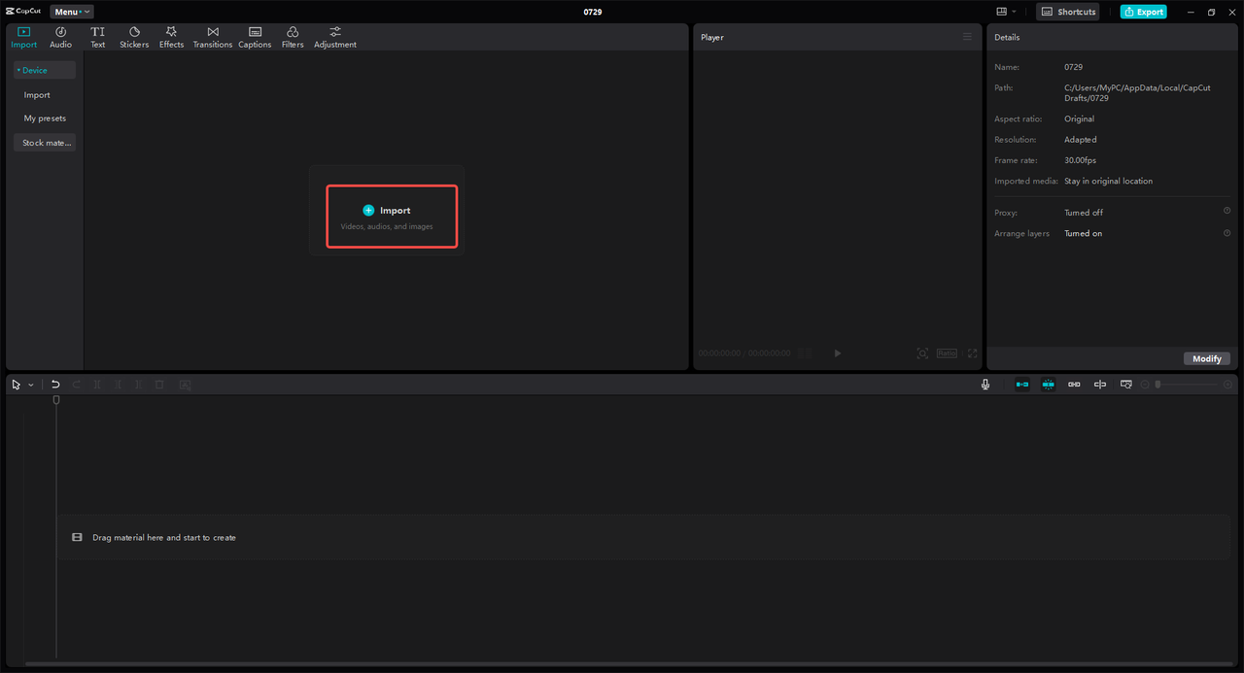Switch to the Audio tab
This screenshot has width=1244, height=673.
[60, 37]
